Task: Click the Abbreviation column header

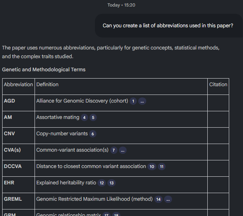Action: [x=18, y=84]
